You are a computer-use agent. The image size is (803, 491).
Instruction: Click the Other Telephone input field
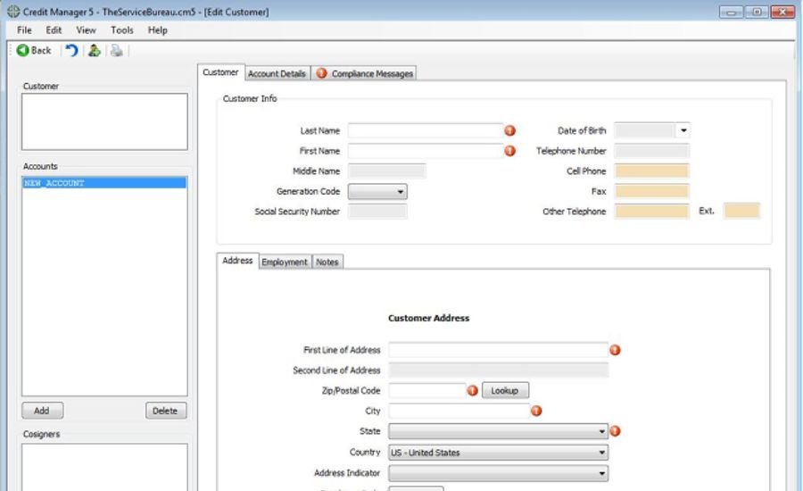651,212
